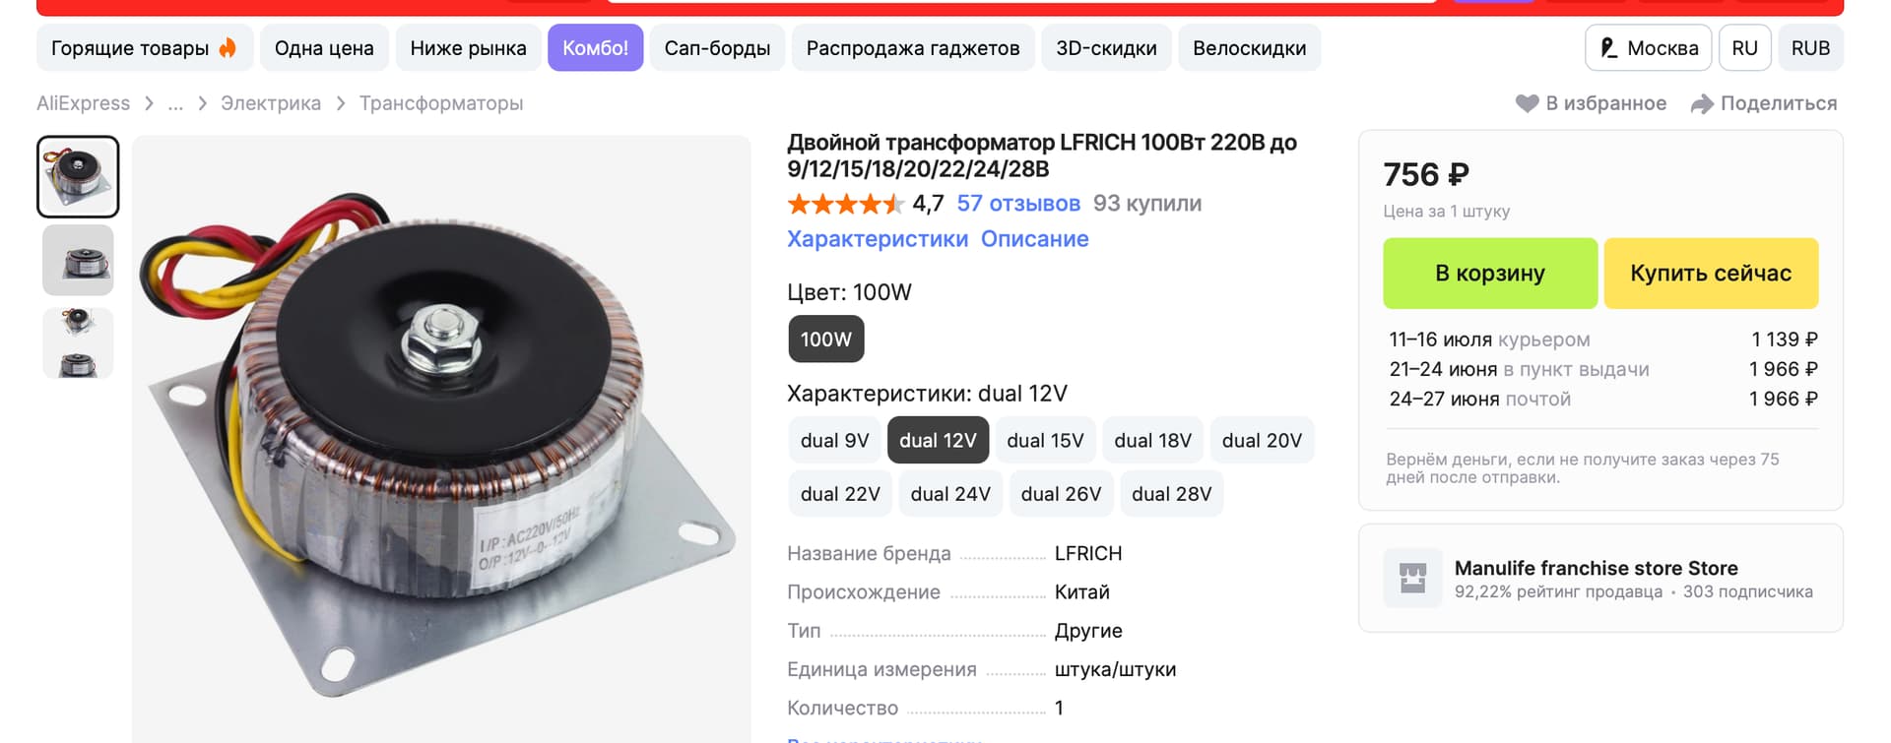
Task: Open the RU language selector
Action: [1744, 47]
